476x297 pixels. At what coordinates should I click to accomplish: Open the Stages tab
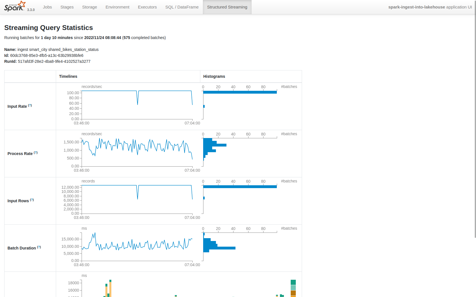click(x=67, y=7)
